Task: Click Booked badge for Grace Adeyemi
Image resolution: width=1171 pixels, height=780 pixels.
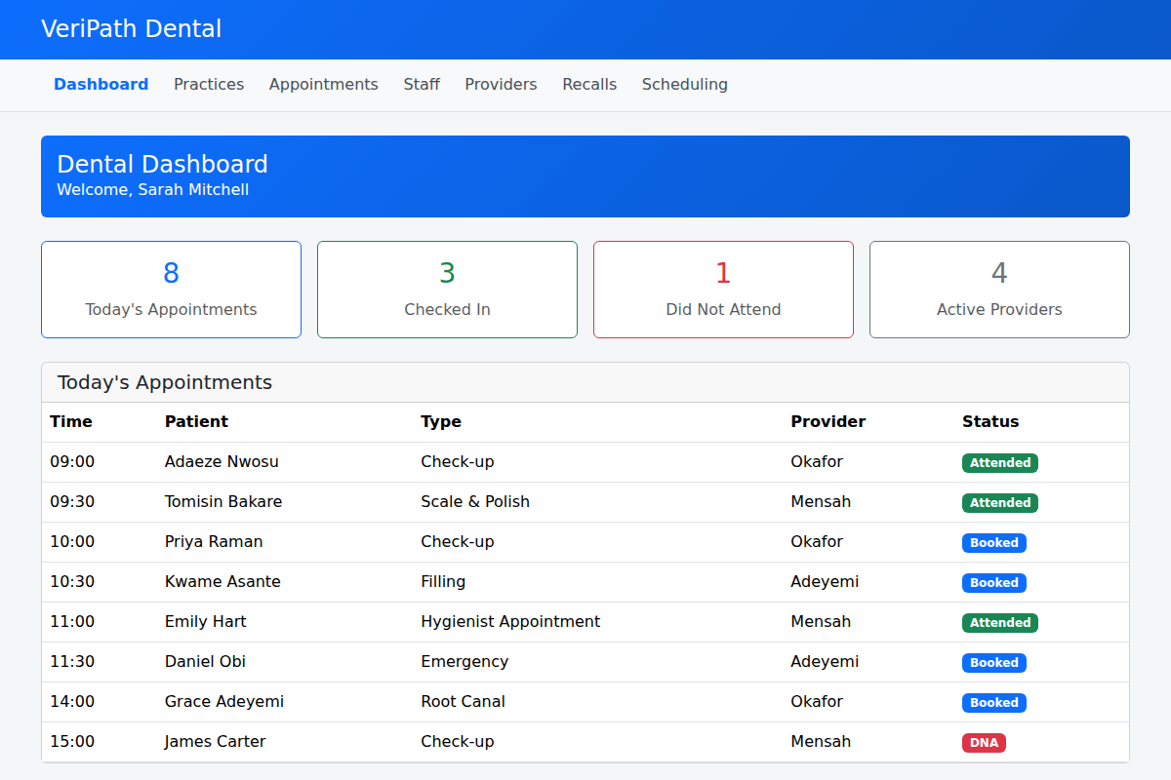Action: [994, 703]
